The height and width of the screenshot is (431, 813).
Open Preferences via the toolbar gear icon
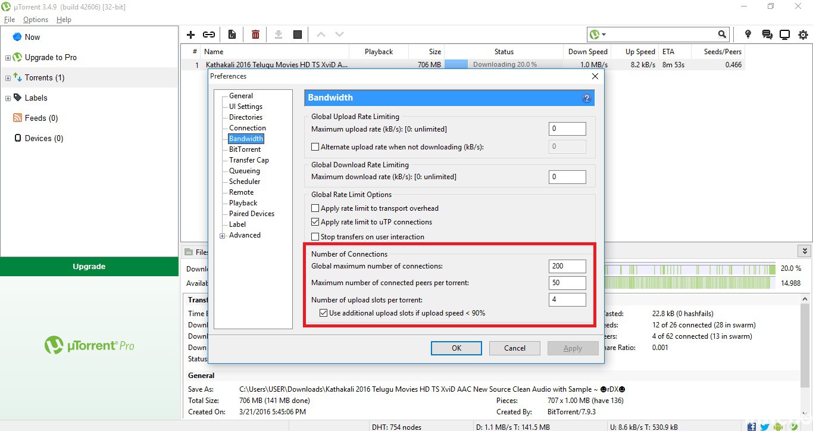803,35
